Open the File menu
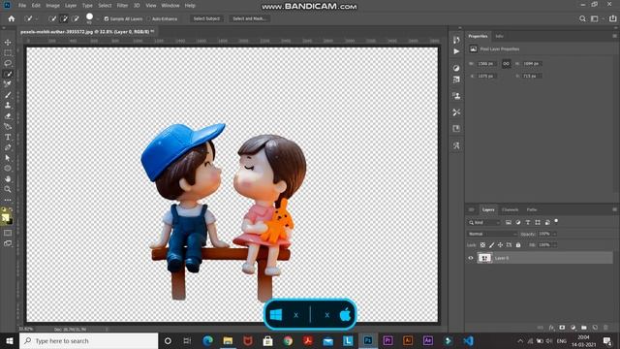620x349 pixels. (22, 6)
